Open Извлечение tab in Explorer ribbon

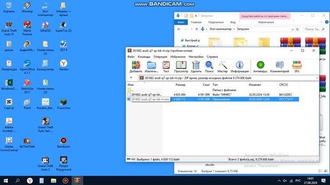tap(266, 22)
